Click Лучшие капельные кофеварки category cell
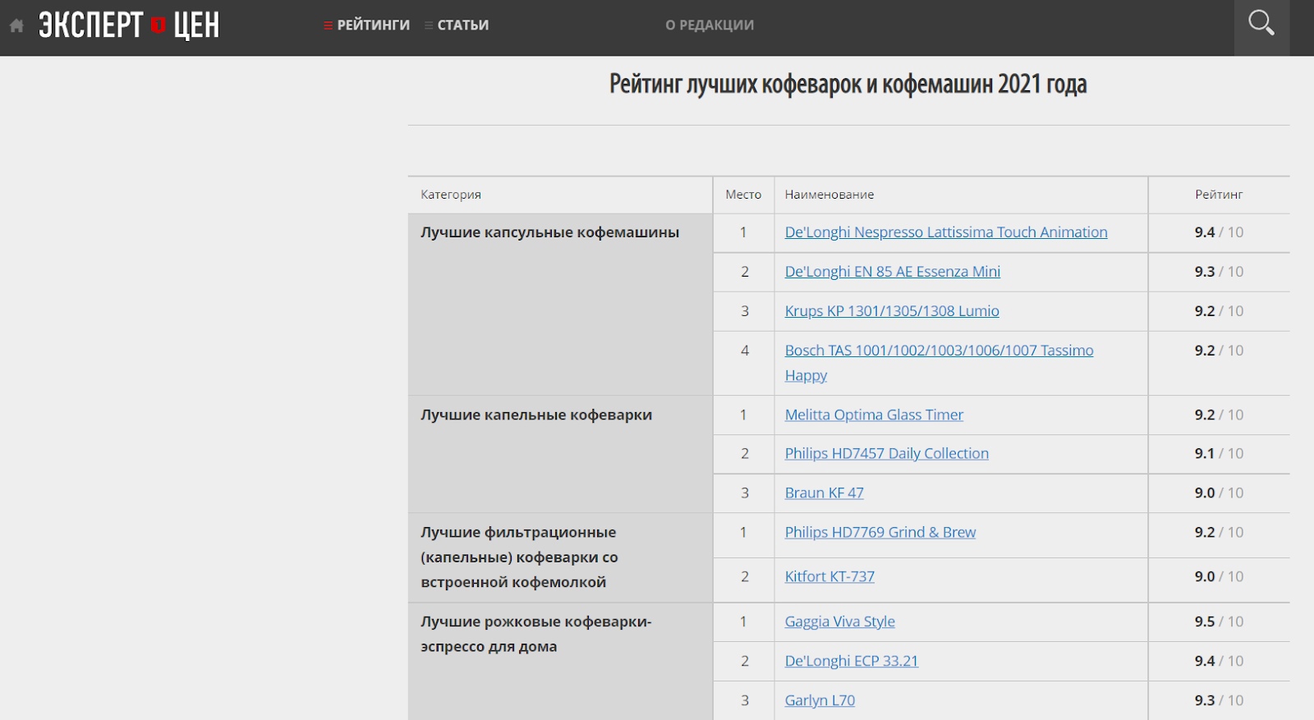The image size is (1314, 720). click(560, 454)
